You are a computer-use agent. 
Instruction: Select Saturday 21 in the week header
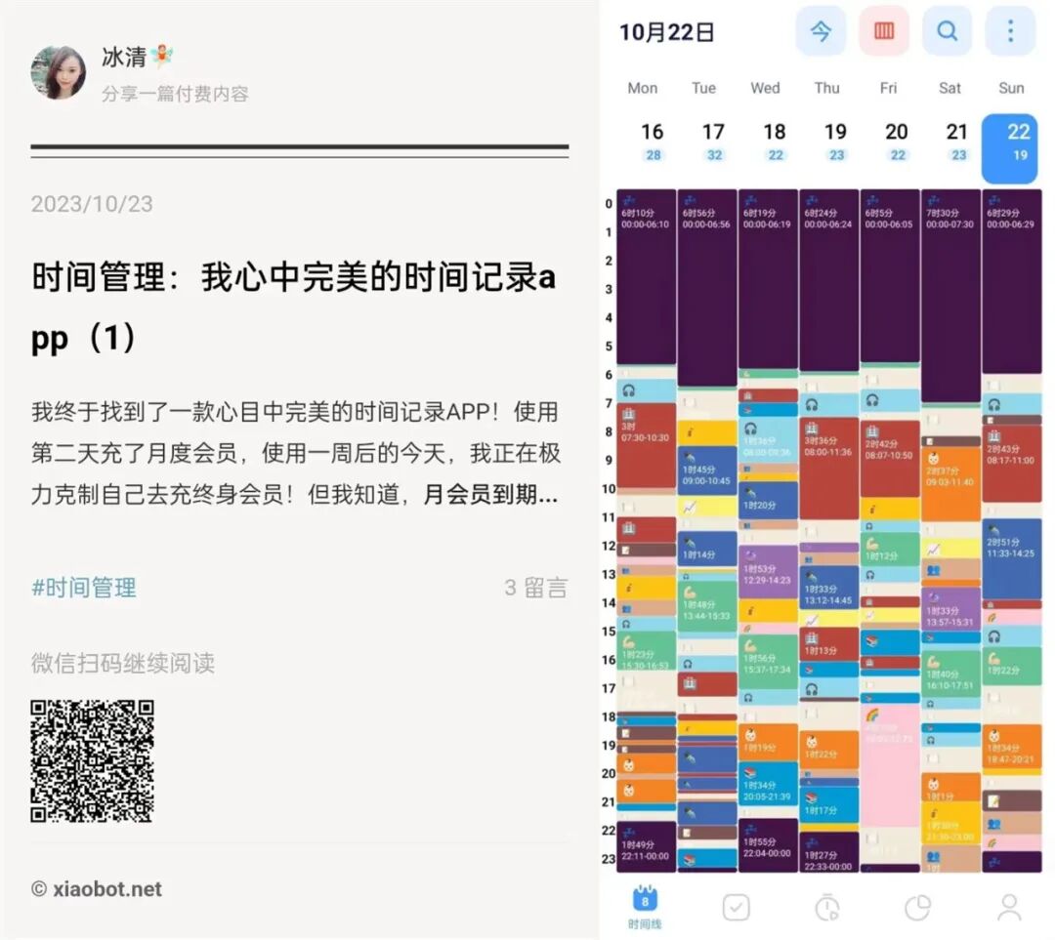tap(957, 142)
